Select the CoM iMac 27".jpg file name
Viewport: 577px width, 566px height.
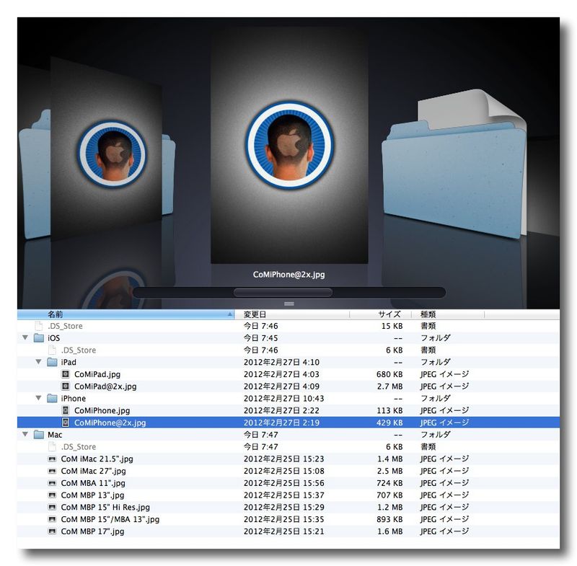pos(93,471)
